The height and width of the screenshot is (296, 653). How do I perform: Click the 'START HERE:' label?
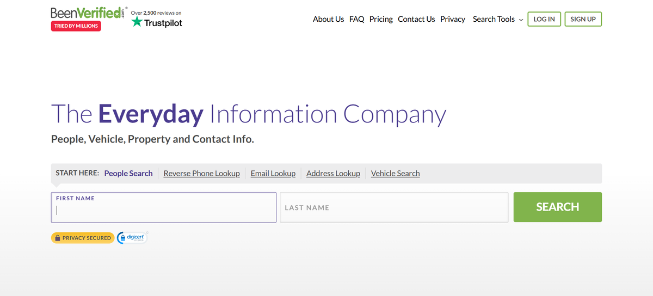point(77,173)
